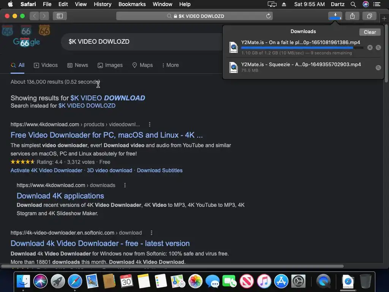389x292 pixels.
Task: Open App Store from the Dock
Action: pos(281,281)
